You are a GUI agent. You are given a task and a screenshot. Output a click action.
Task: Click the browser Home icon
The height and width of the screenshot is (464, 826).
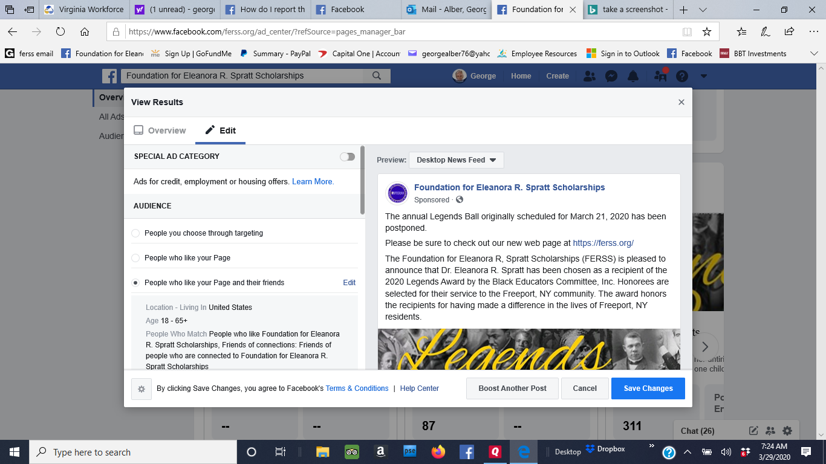pyautogui.click(x=85, y=31)
